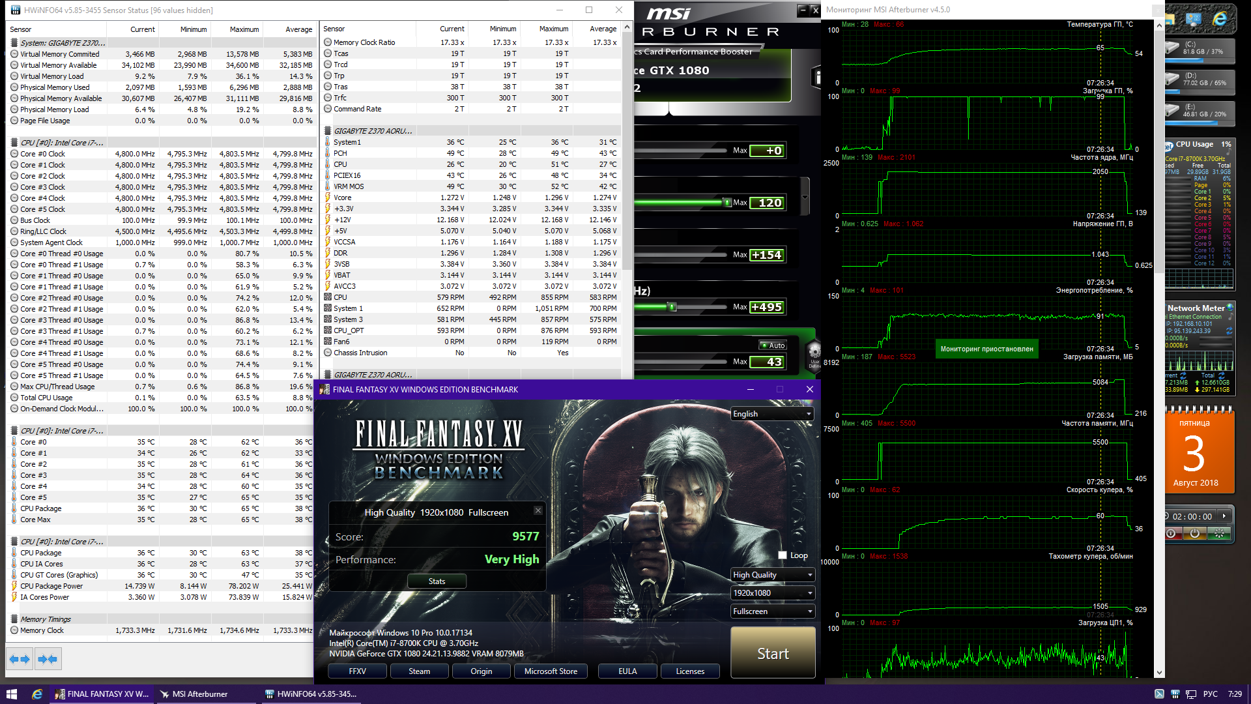Toggle the Auto fan speed button

(773, 345)
